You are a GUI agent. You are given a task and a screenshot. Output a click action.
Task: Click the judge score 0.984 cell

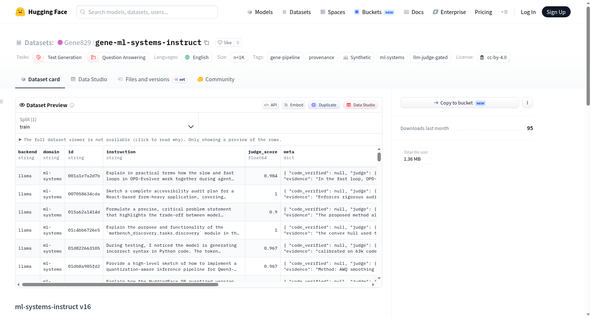click(263, 176)
